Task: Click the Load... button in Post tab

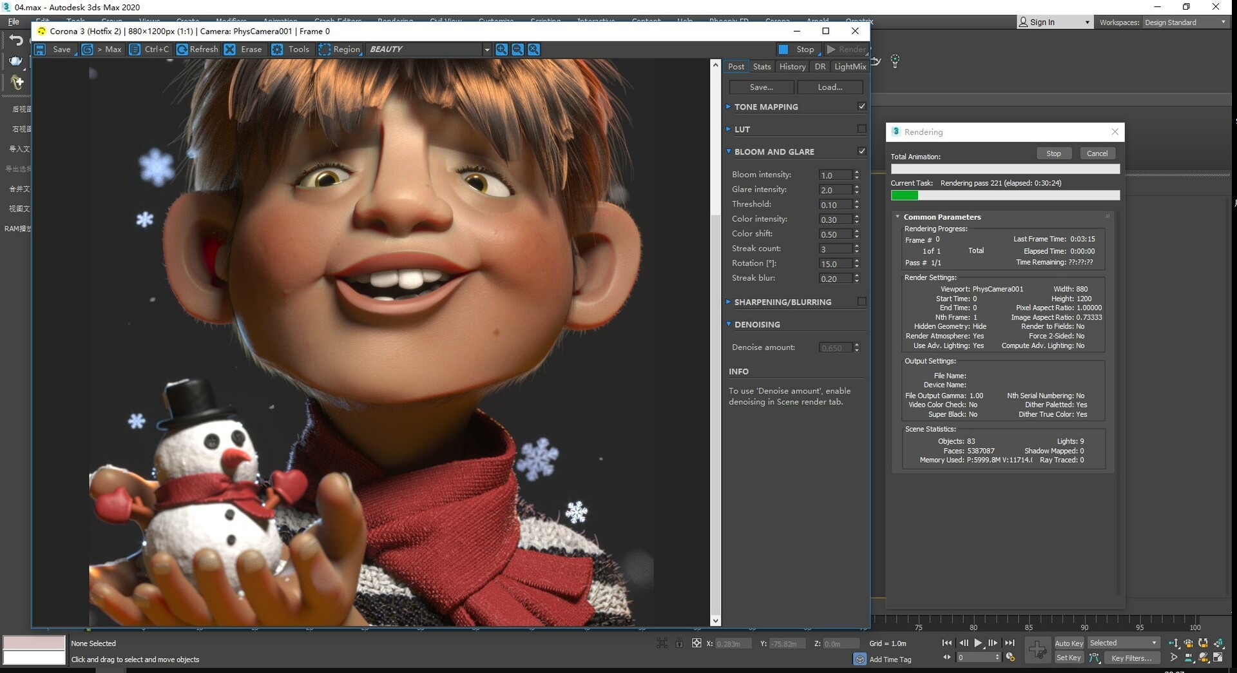Action: (x=830, y=87)
